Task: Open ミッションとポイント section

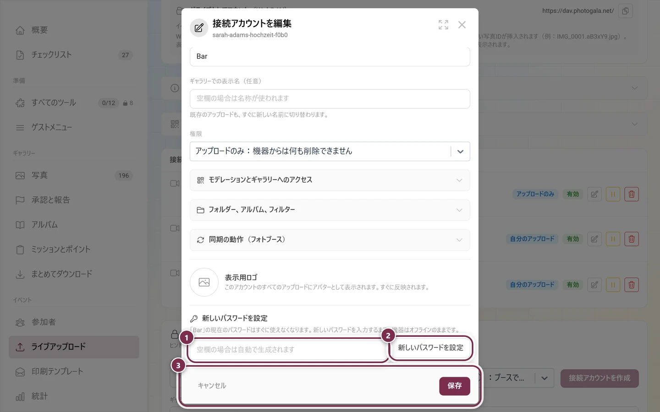Action: point(74,249)
